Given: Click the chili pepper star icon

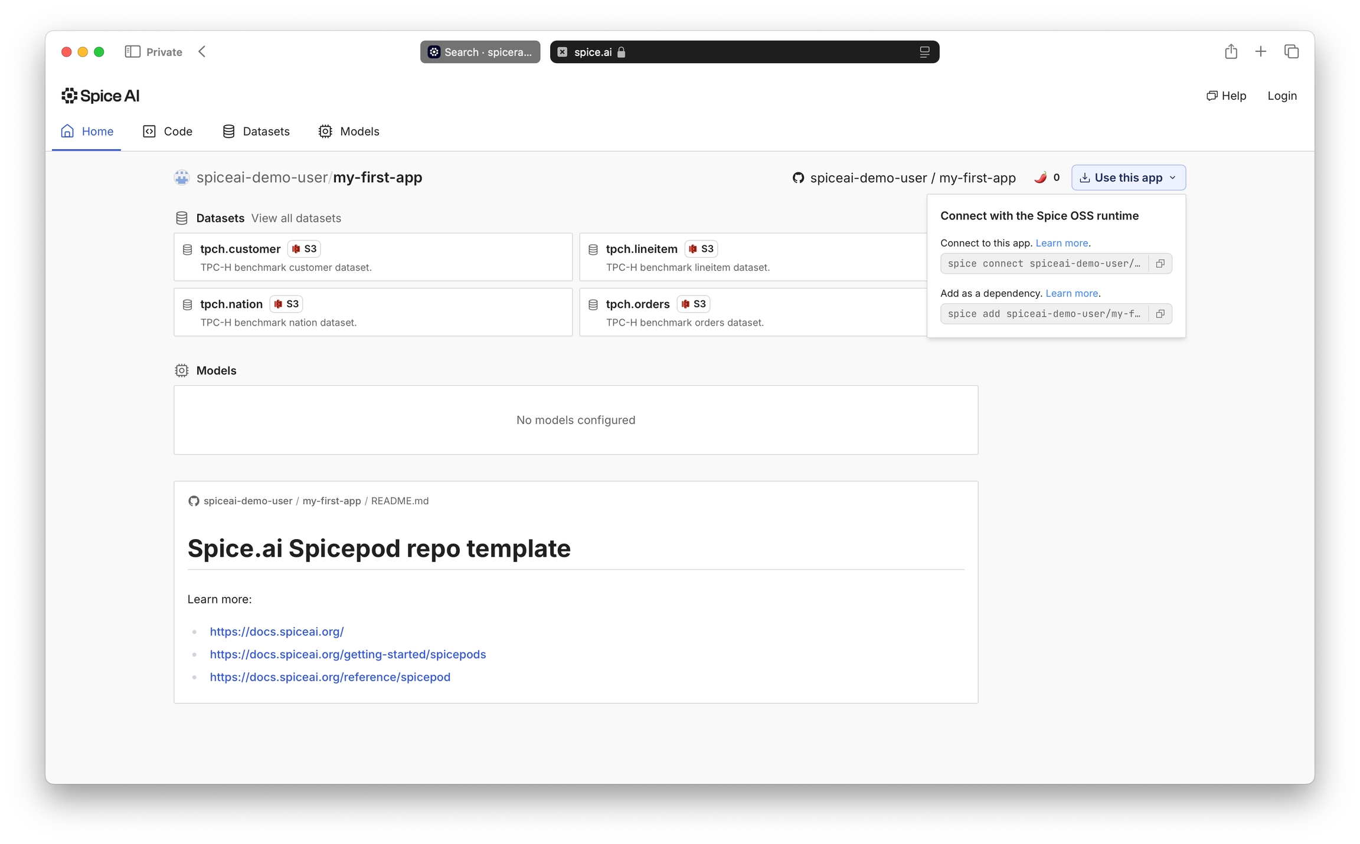Looking at the screenshot, I should coord(1040,178).
